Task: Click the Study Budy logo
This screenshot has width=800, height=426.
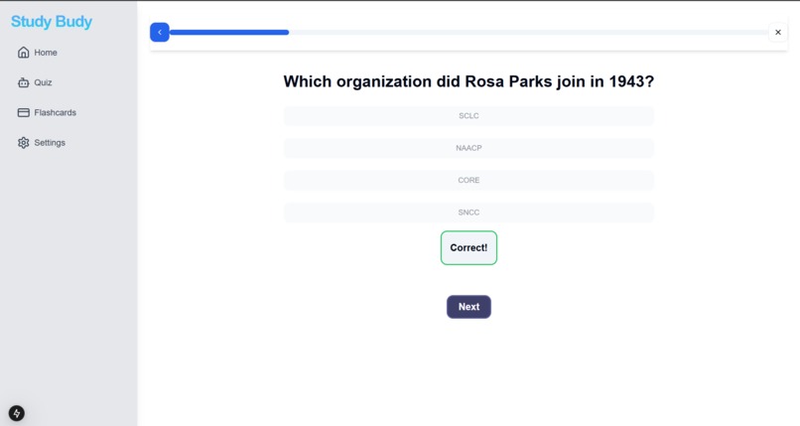Action: point(52,22)
